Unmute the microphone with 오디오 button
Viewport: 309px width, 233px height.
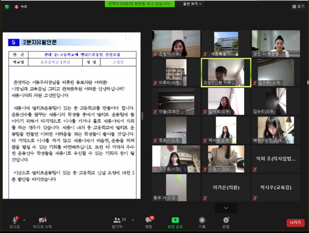coord(15,221)
